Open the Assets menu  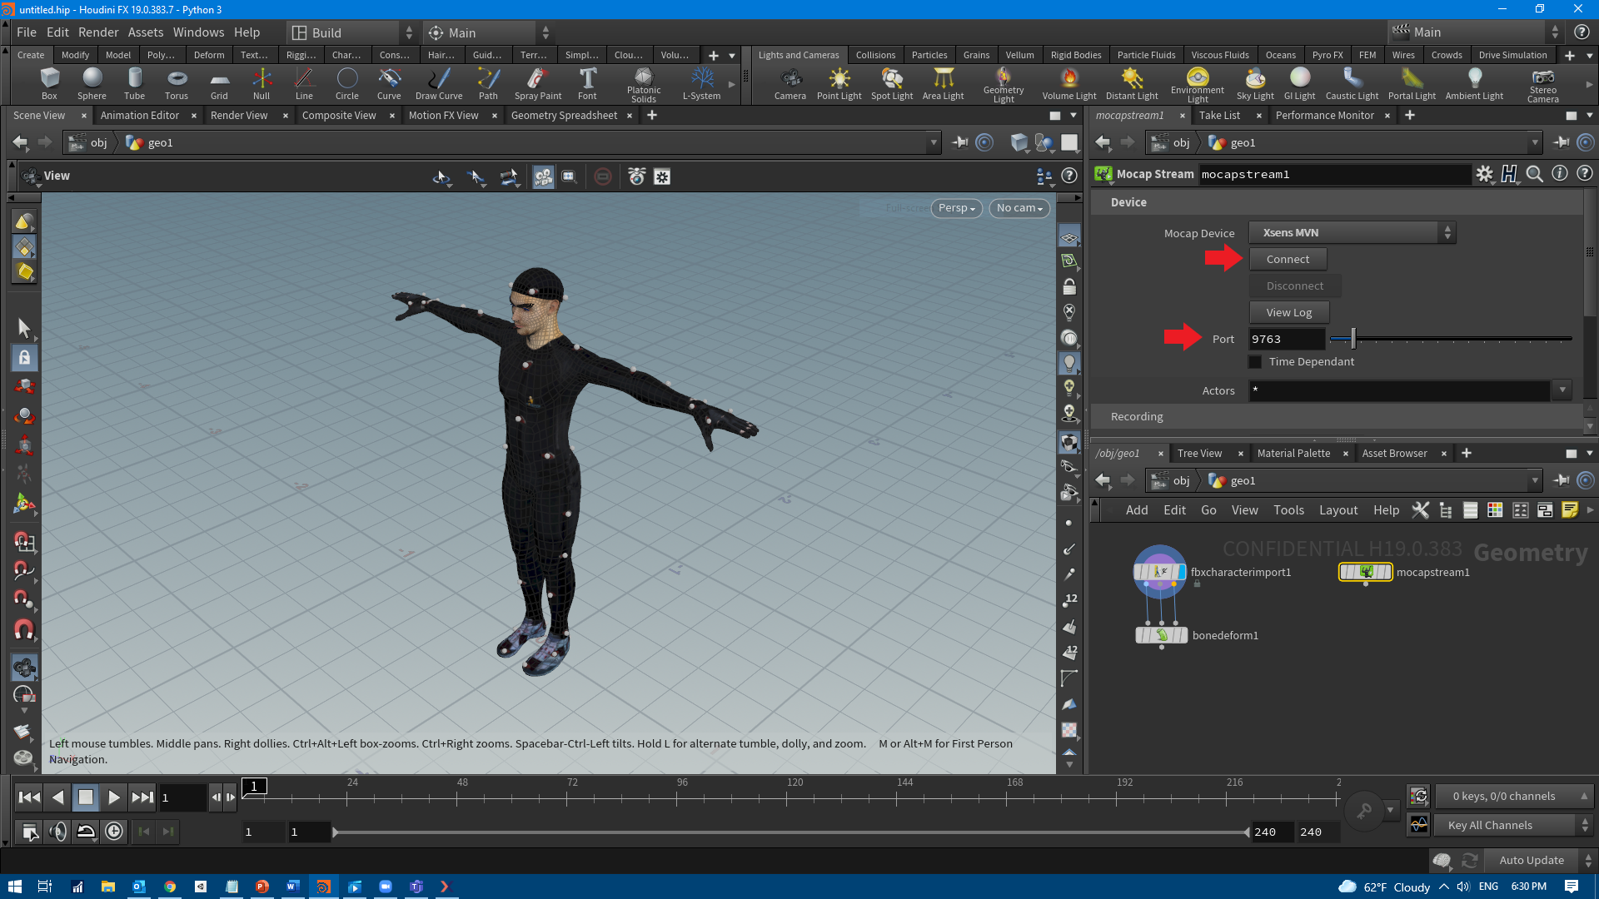(x=146, y=32)
